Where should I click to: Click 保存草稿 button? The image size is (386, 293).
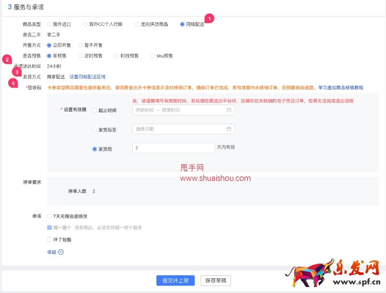(216, 281)
